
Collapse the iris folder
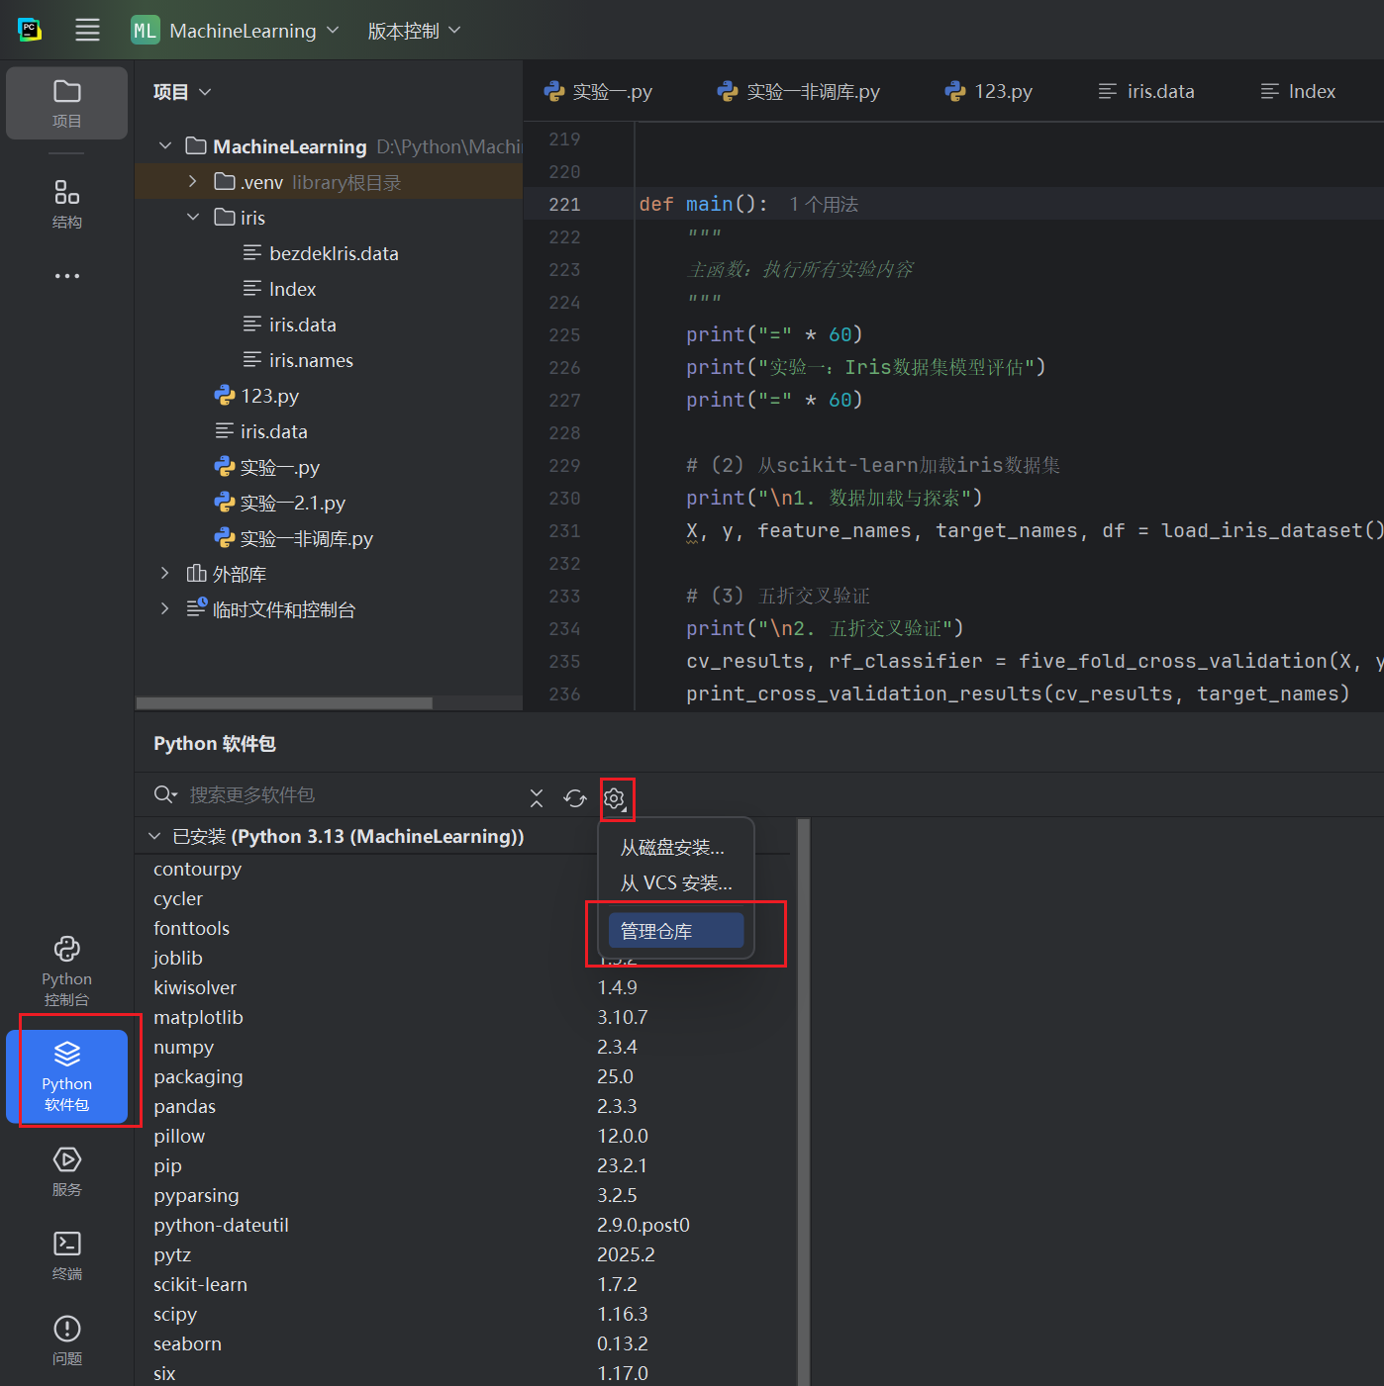click(193, 218)
